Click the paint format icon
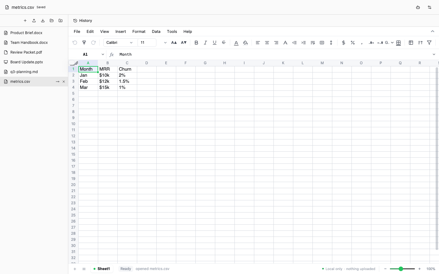This screenshot has width=439, height=274. click(84, 43)
